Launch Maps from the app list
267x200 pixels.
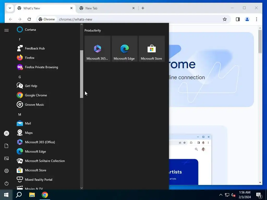pyautogui.click(x=48, y=133)
